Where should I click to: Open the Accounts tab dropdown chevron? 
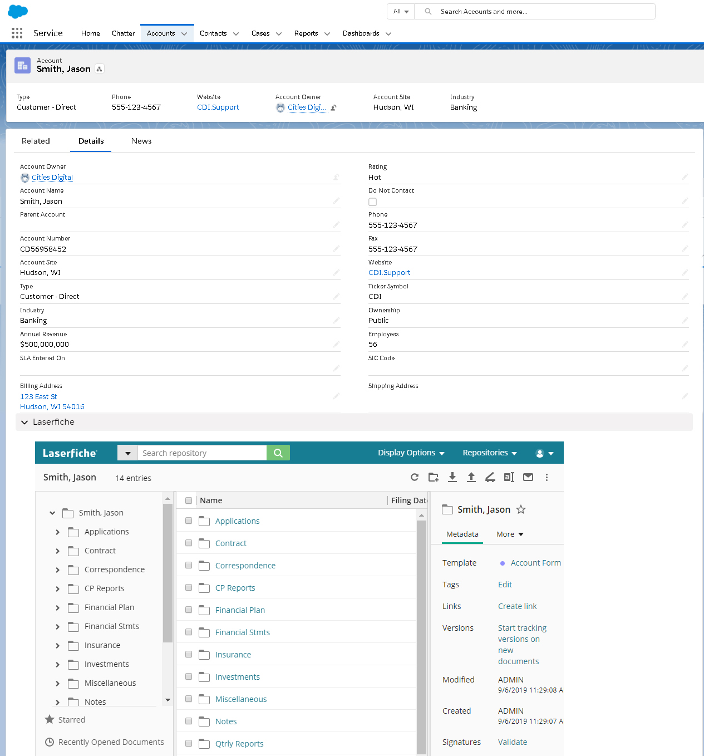(x=184, y=34)
